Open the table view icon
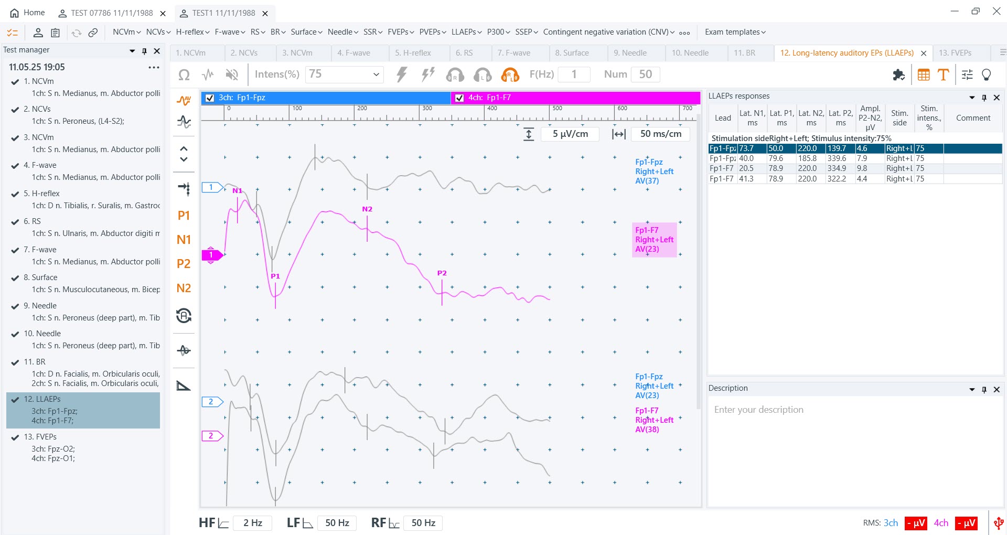This screenshot has height=535, width=1007. (924, 75)
